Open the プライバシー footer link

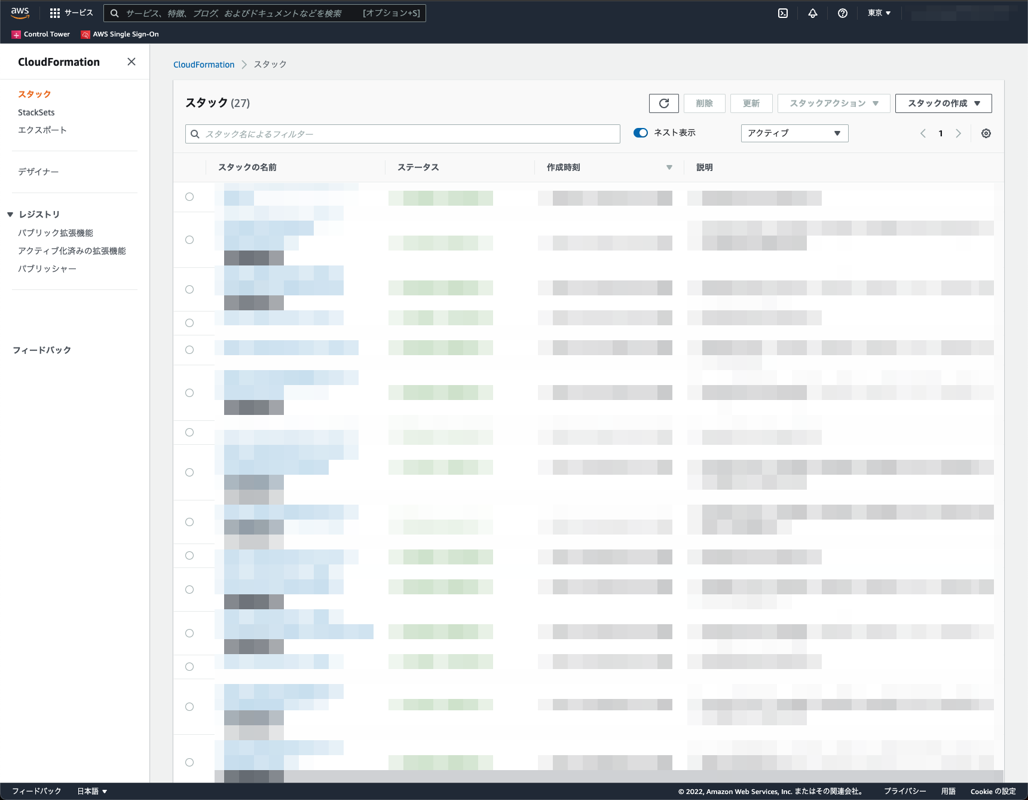tap(905, 791)
